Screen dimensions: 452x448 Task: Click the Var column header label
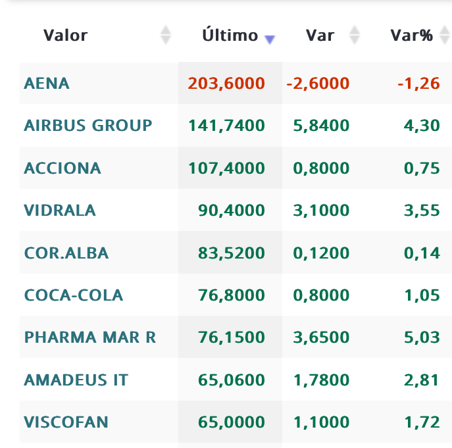pyautogui.click(x=320, y=36)
